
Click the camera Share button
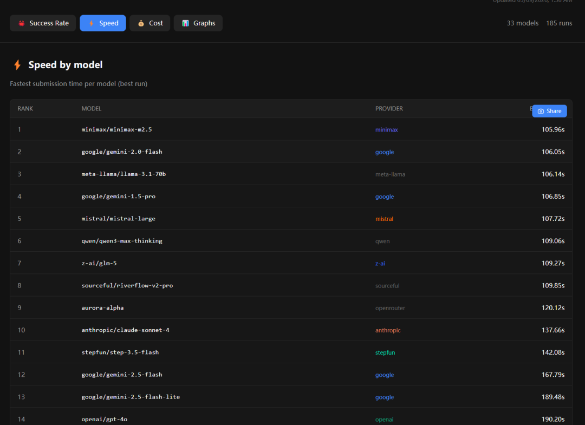coord(549,111)
